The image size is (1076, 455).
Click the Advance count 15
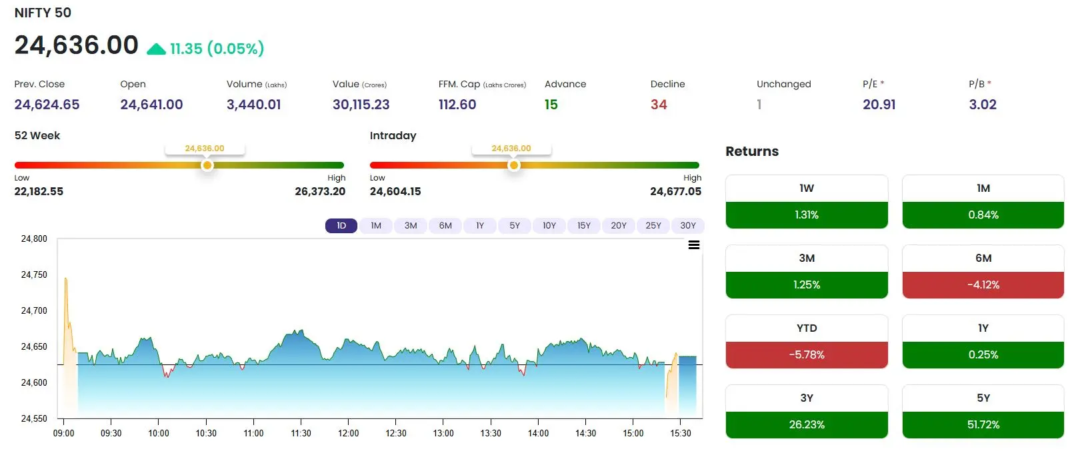551,105
